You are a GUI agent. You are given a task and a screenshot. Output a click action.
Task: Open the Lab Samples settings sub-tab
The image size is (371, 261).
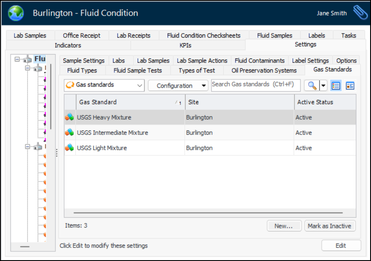click(x=153, y=61)
